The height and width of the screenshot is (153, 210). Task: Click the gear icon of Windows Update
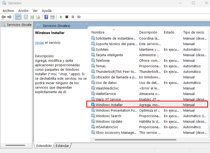93,121
